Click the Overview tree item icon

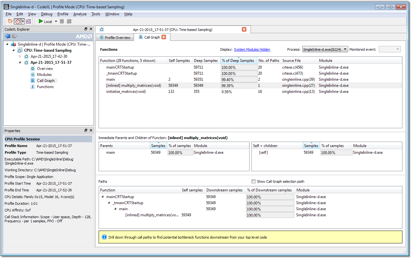[33, 69]
